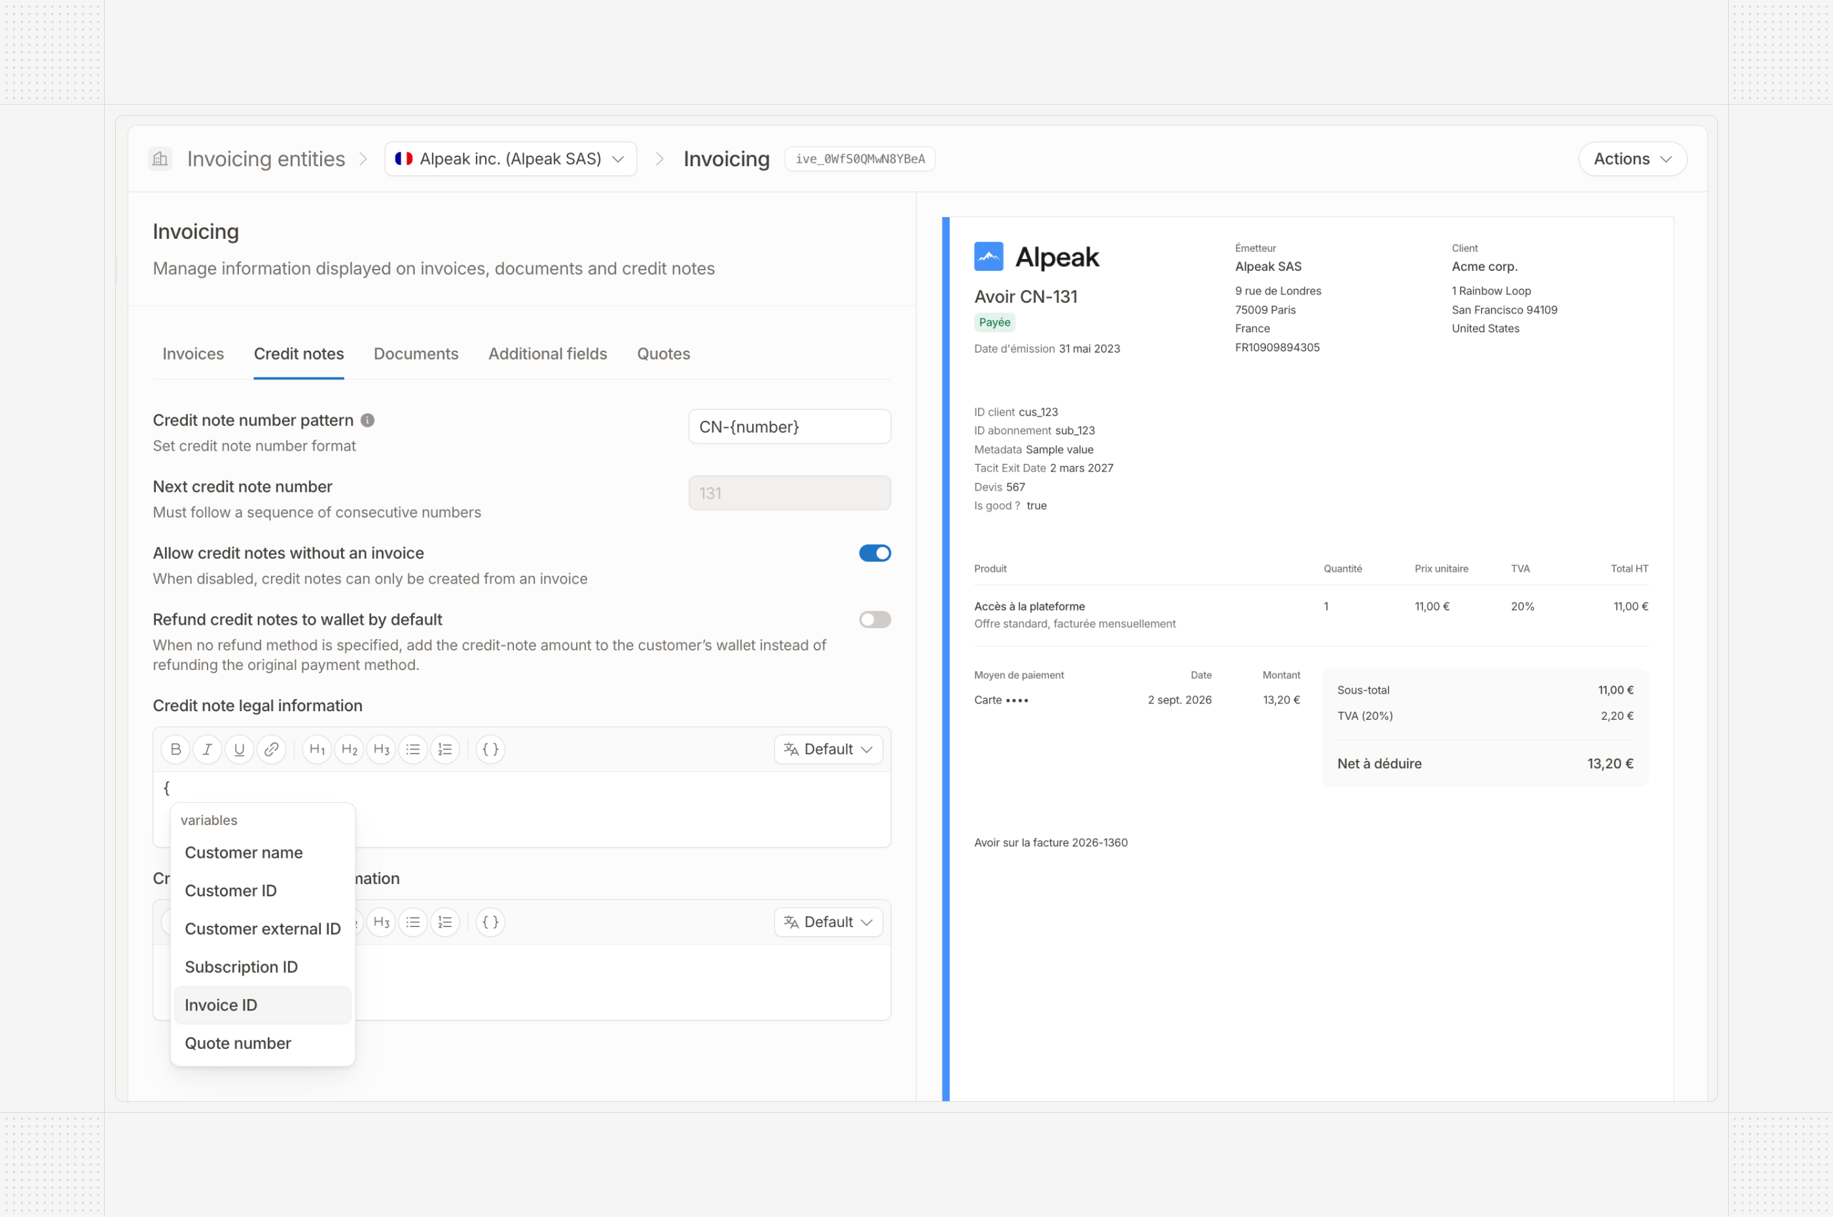Open the Alpeak inc. (Alpeak SAS) entity dropdown

click(x=511, y=159)
